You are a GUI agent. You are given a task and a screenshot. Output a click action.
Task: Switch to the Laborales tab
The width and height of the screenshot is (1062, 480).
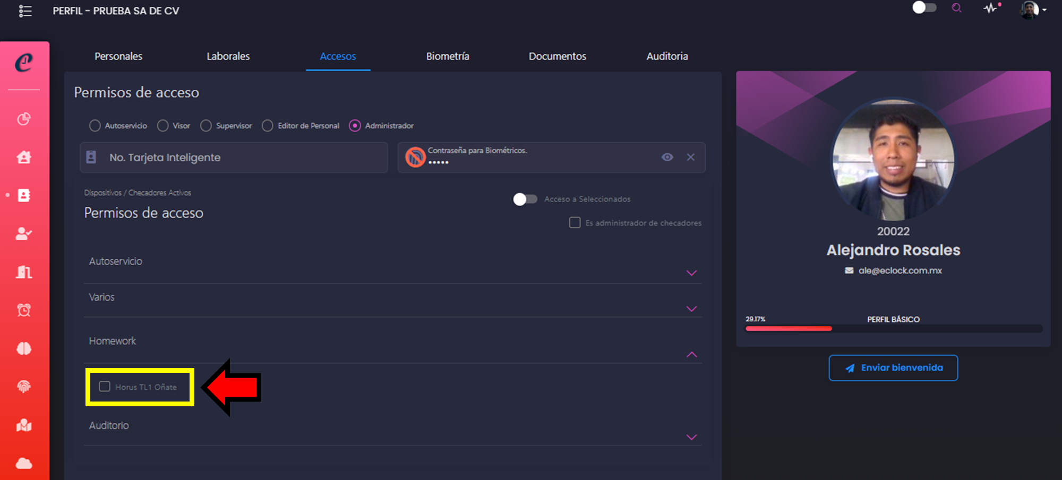coord(228,56)
